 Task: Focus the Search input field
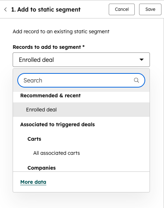81,80
